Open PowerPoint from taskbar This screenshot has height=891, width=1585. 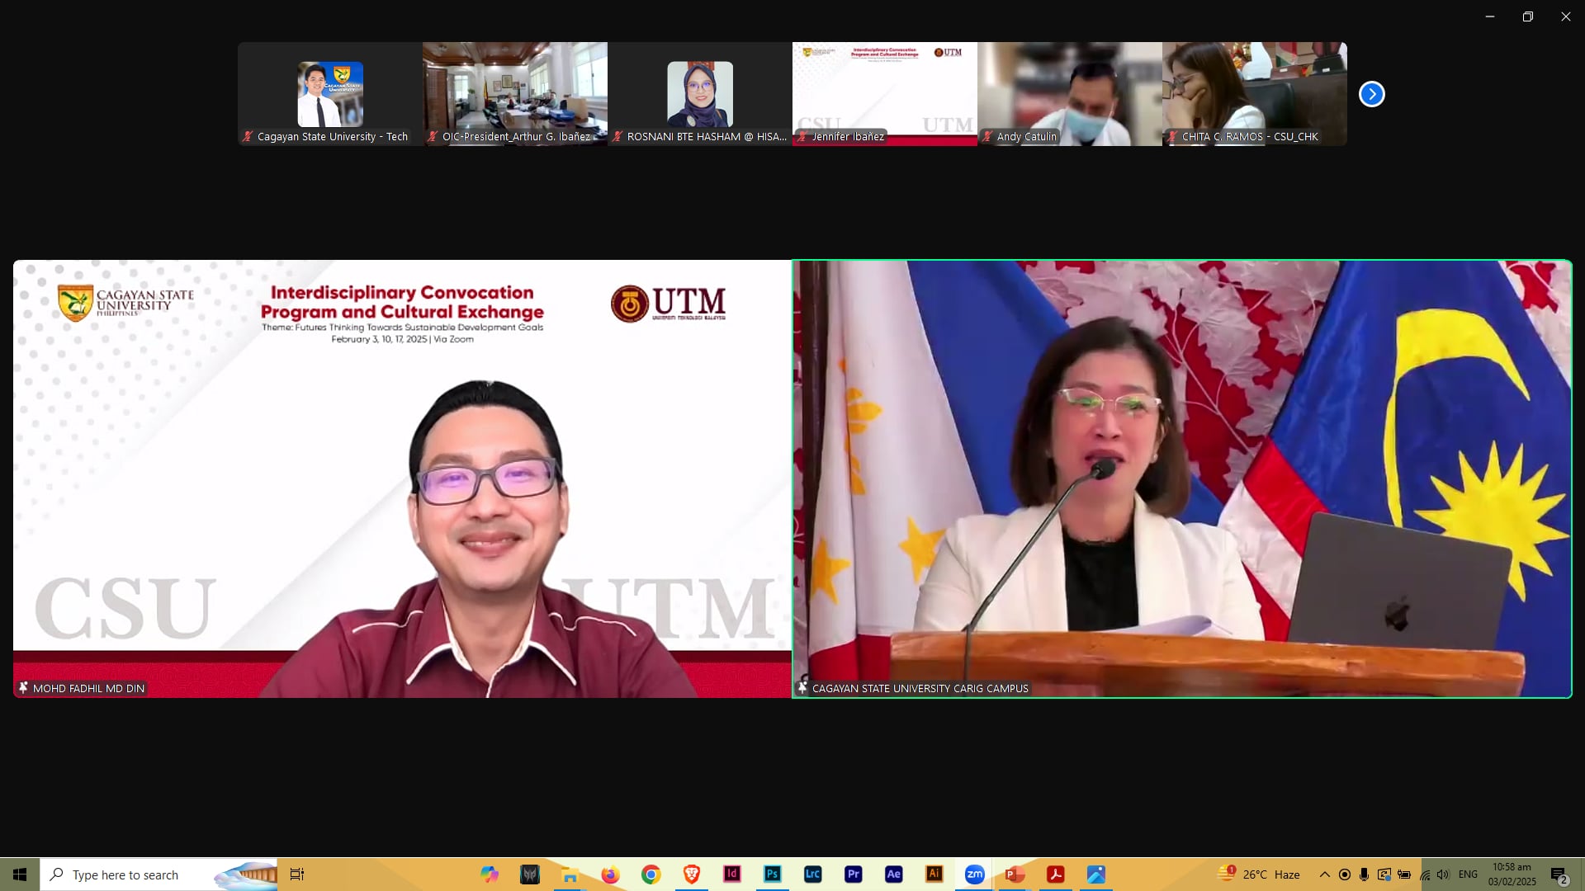[1015, 874]
